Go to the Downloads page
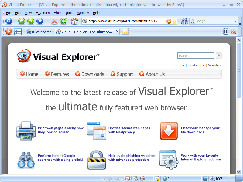This screenshot has width=243, height=182. [x=90, y=74]
